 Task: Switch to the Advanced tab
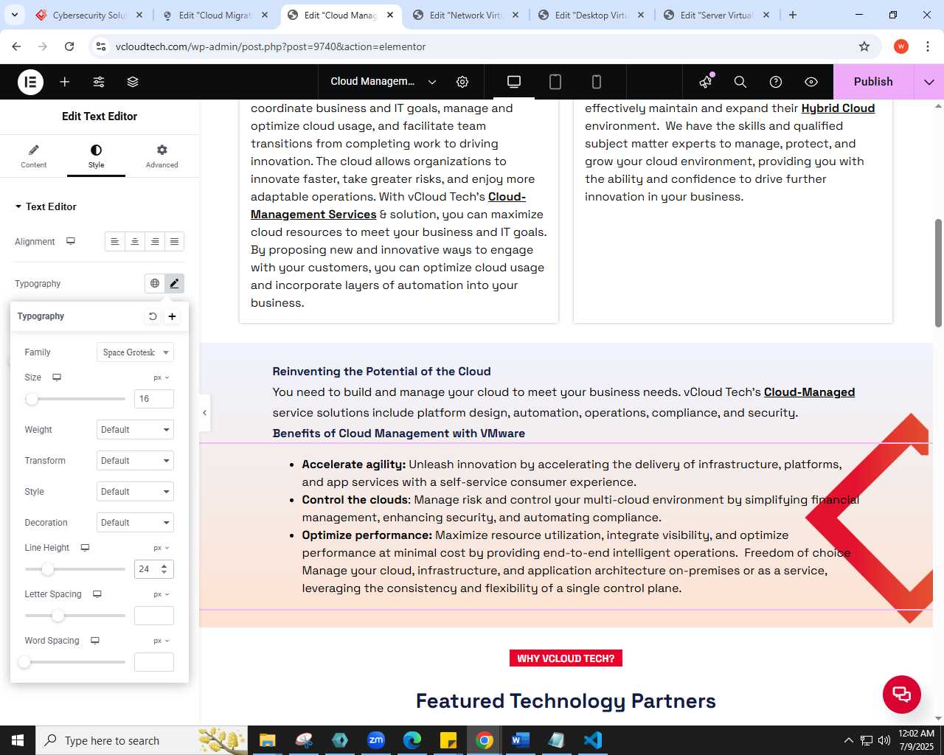coord(162,156)
